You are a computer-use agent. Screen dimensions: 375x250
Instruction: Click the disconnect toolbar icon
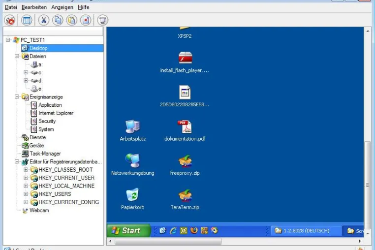10,20
